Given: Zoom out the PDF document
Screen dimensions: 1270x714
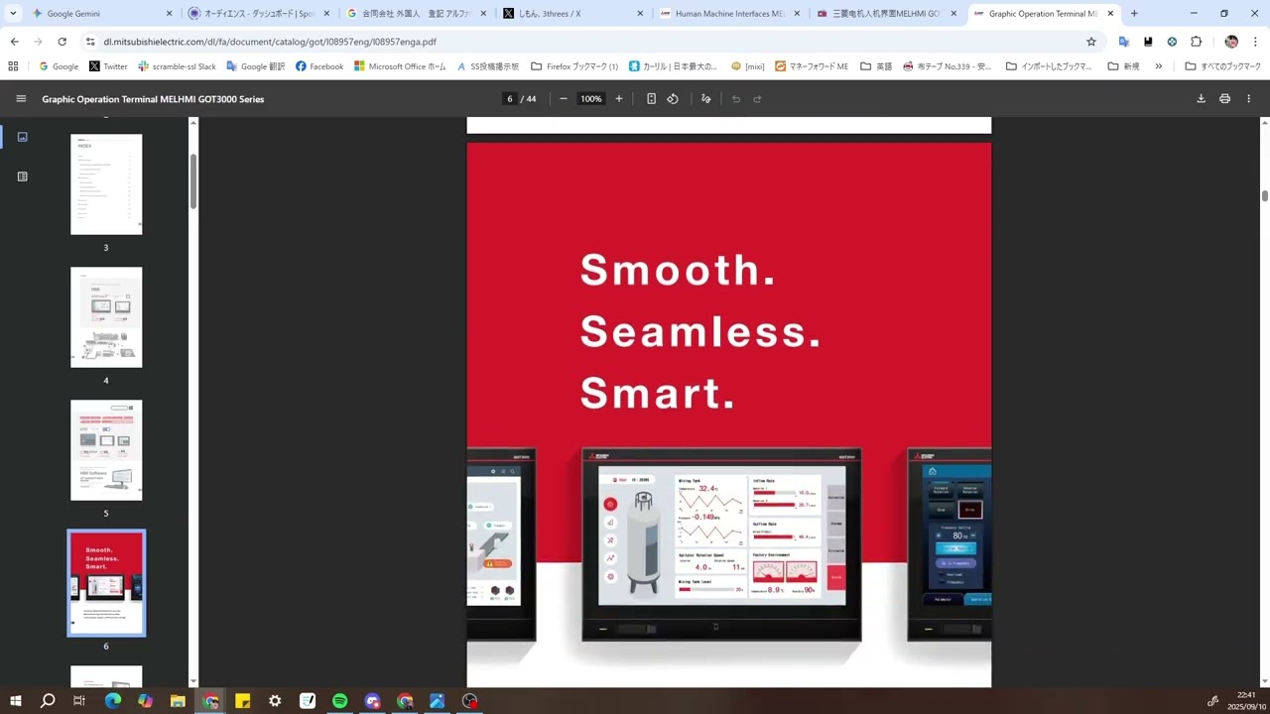Looking at the screenshot, I should tap(563, 99).
